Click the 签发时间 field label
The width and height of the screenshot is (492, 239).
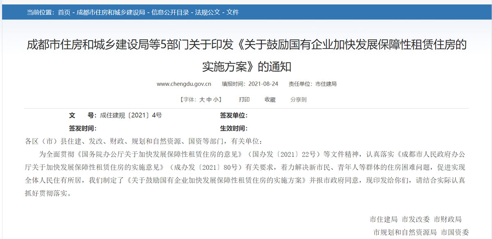82,129
